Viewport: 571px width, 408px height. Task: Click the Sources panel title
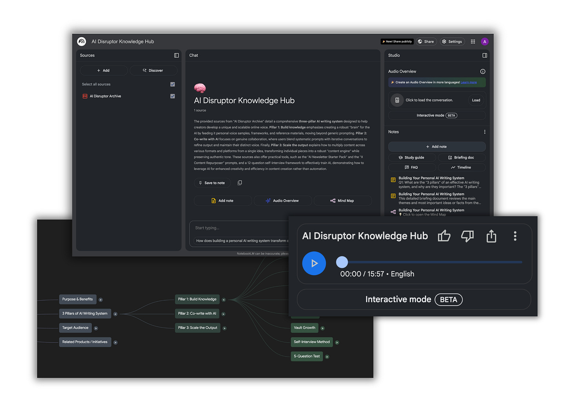click(87, 55)
